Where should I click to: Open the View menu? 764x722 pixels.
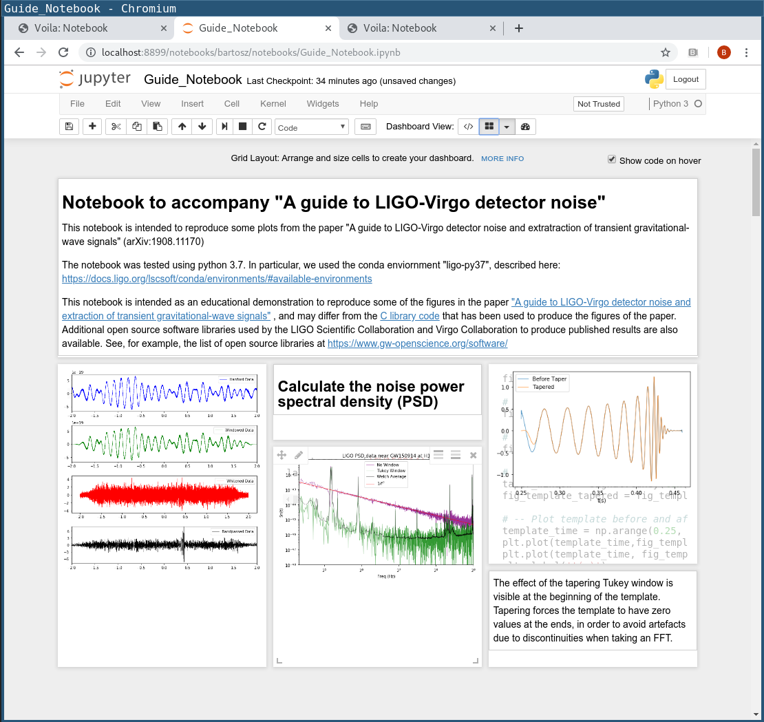[151, 104]
